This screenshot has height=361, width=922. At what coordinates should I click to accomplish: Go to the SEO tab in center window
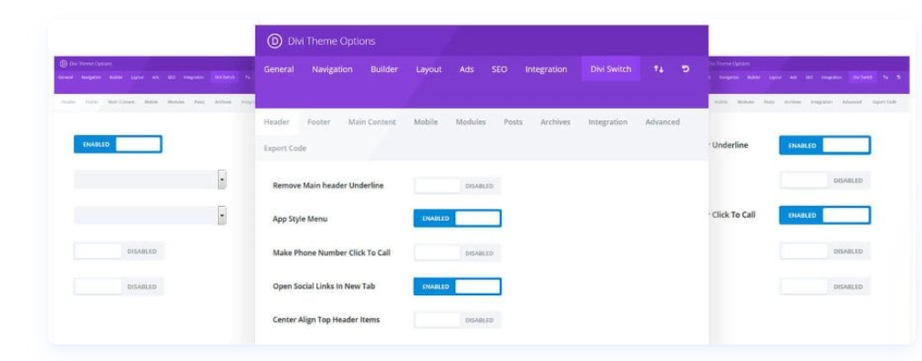click(499, 68)
